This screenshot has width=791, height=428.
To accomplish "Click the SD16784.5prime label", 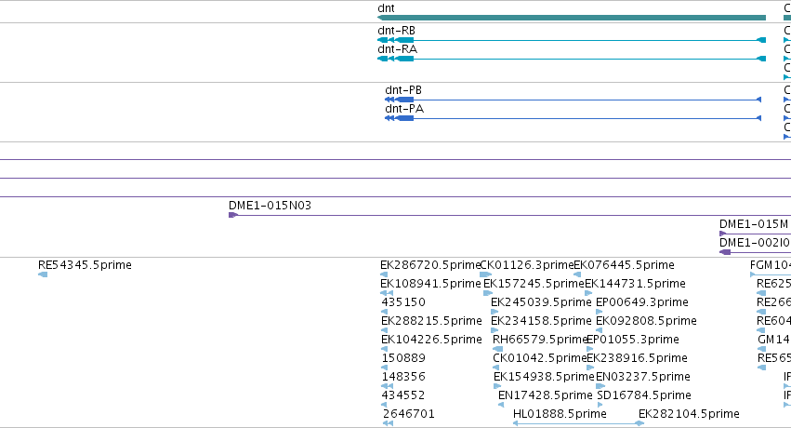I will [644, 395].
